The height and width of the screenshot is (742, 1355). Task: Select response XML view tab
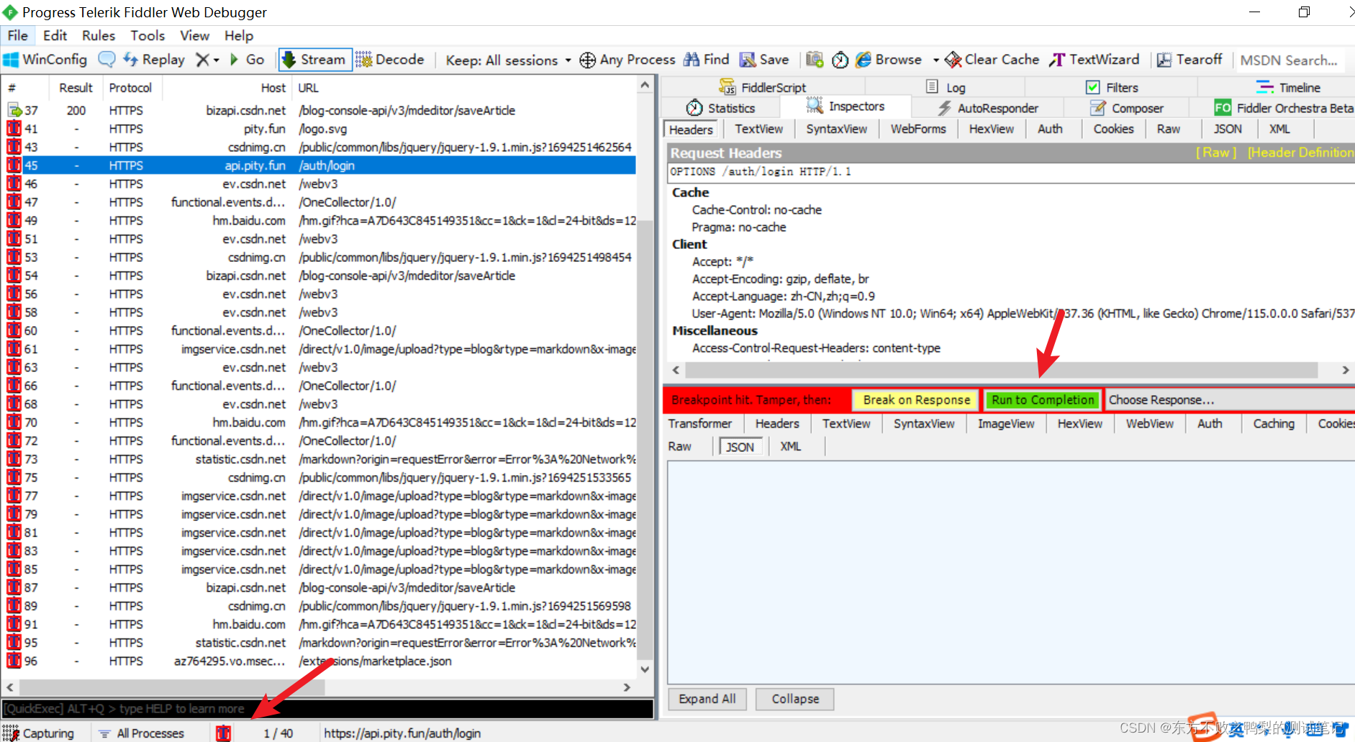pos(791,446)
